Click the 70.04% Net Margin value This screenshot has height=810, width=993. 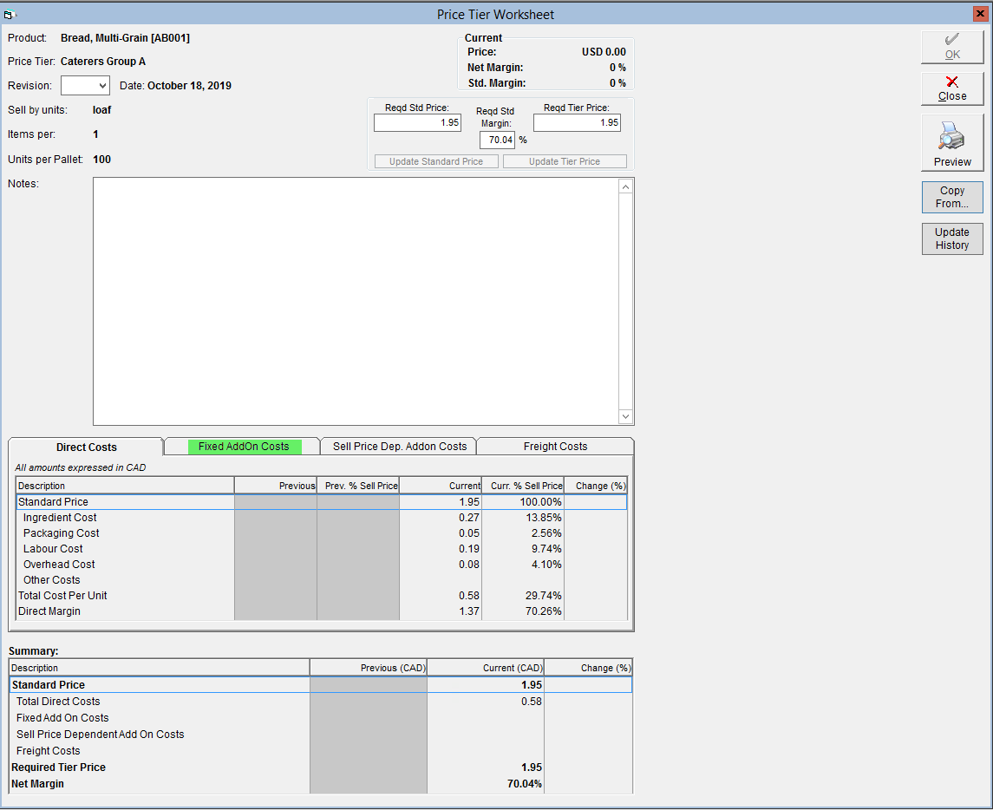click(525, 784)
